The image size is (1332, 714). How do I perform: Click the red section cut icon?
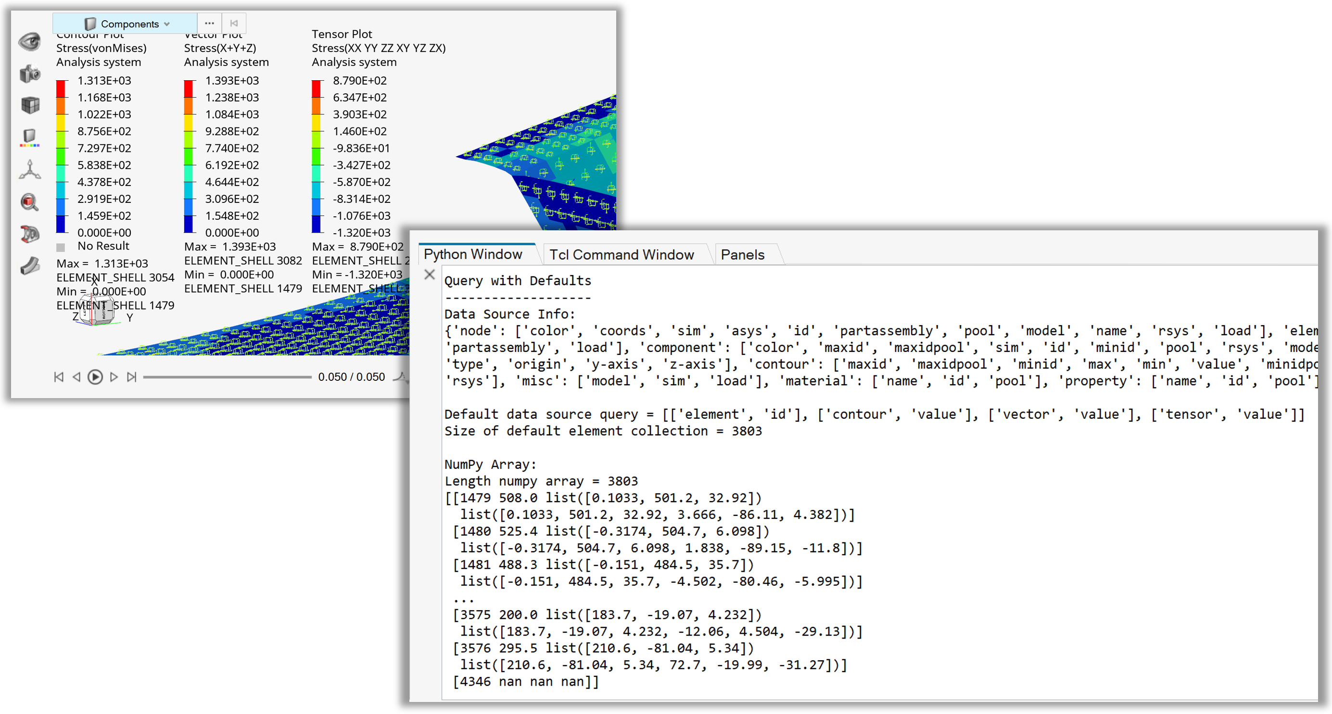tap(30, 234)
